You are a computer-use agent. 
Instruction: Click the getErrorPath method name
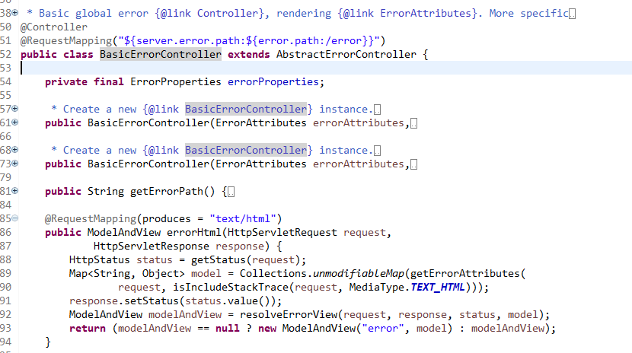tap(167, 191)
